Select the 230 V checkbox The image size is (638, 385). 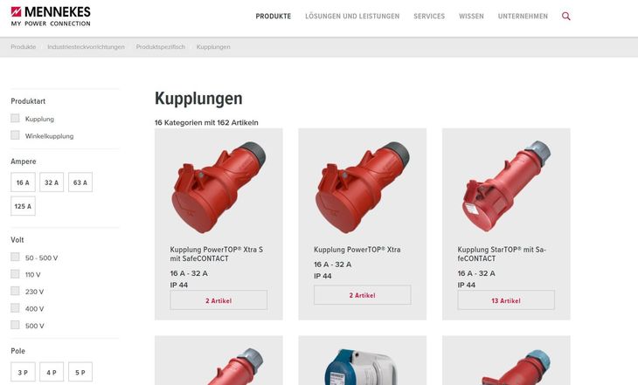[x=15, y=291]
